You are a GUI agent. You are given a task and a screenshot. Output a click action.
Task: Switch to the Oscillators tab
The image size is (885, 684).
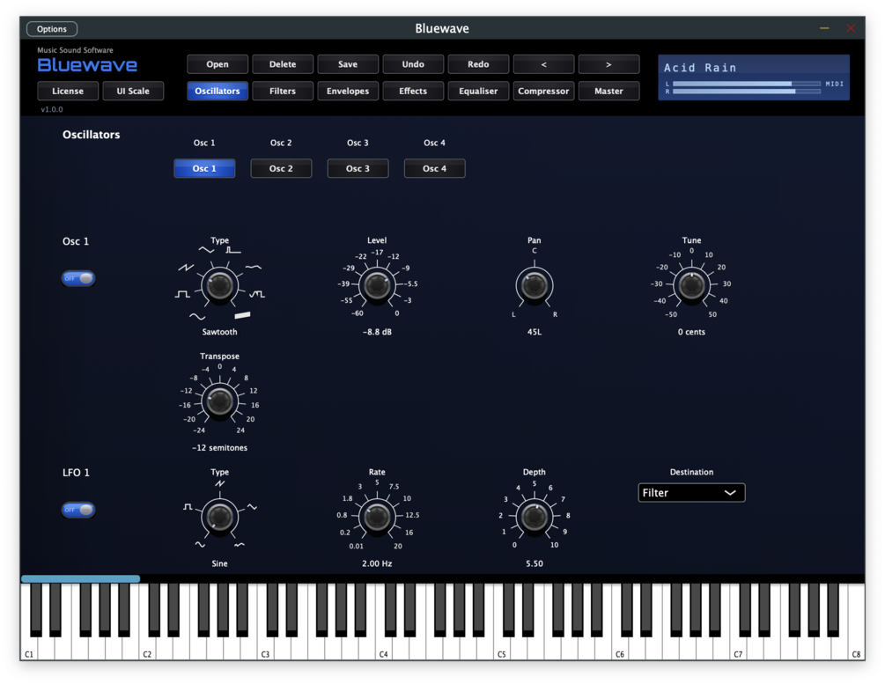pyautogui.click(x=218, y=91)
